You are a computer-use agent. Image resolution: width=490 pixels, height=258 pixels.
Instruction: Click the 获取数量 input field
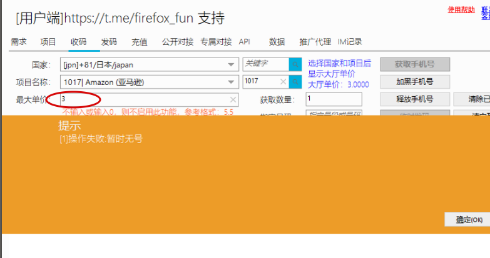click(x=334, y=99)
